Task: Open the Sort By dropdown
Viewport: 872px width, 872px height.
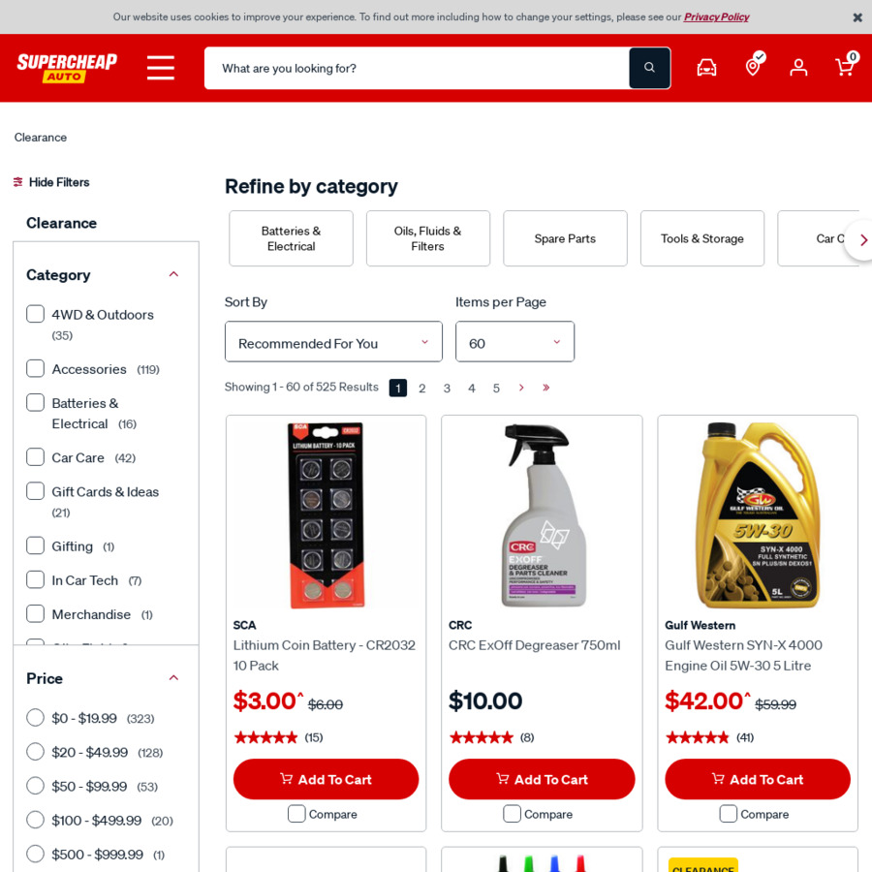Action: point(333,341)
